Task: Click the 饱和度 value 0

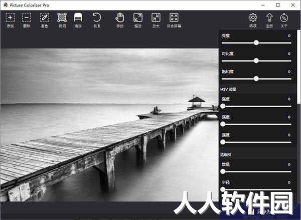Action: tap(289, 72)
